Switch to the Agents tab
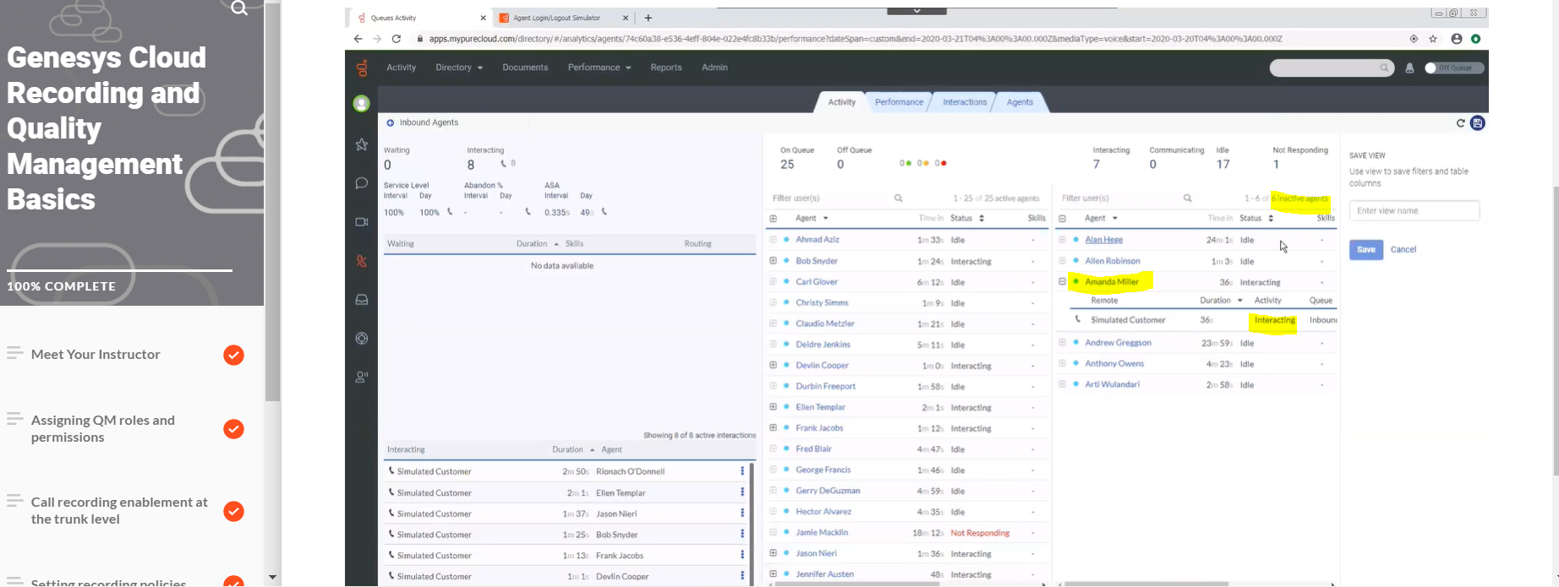1559x587 pixels. tap(1020, 102)
